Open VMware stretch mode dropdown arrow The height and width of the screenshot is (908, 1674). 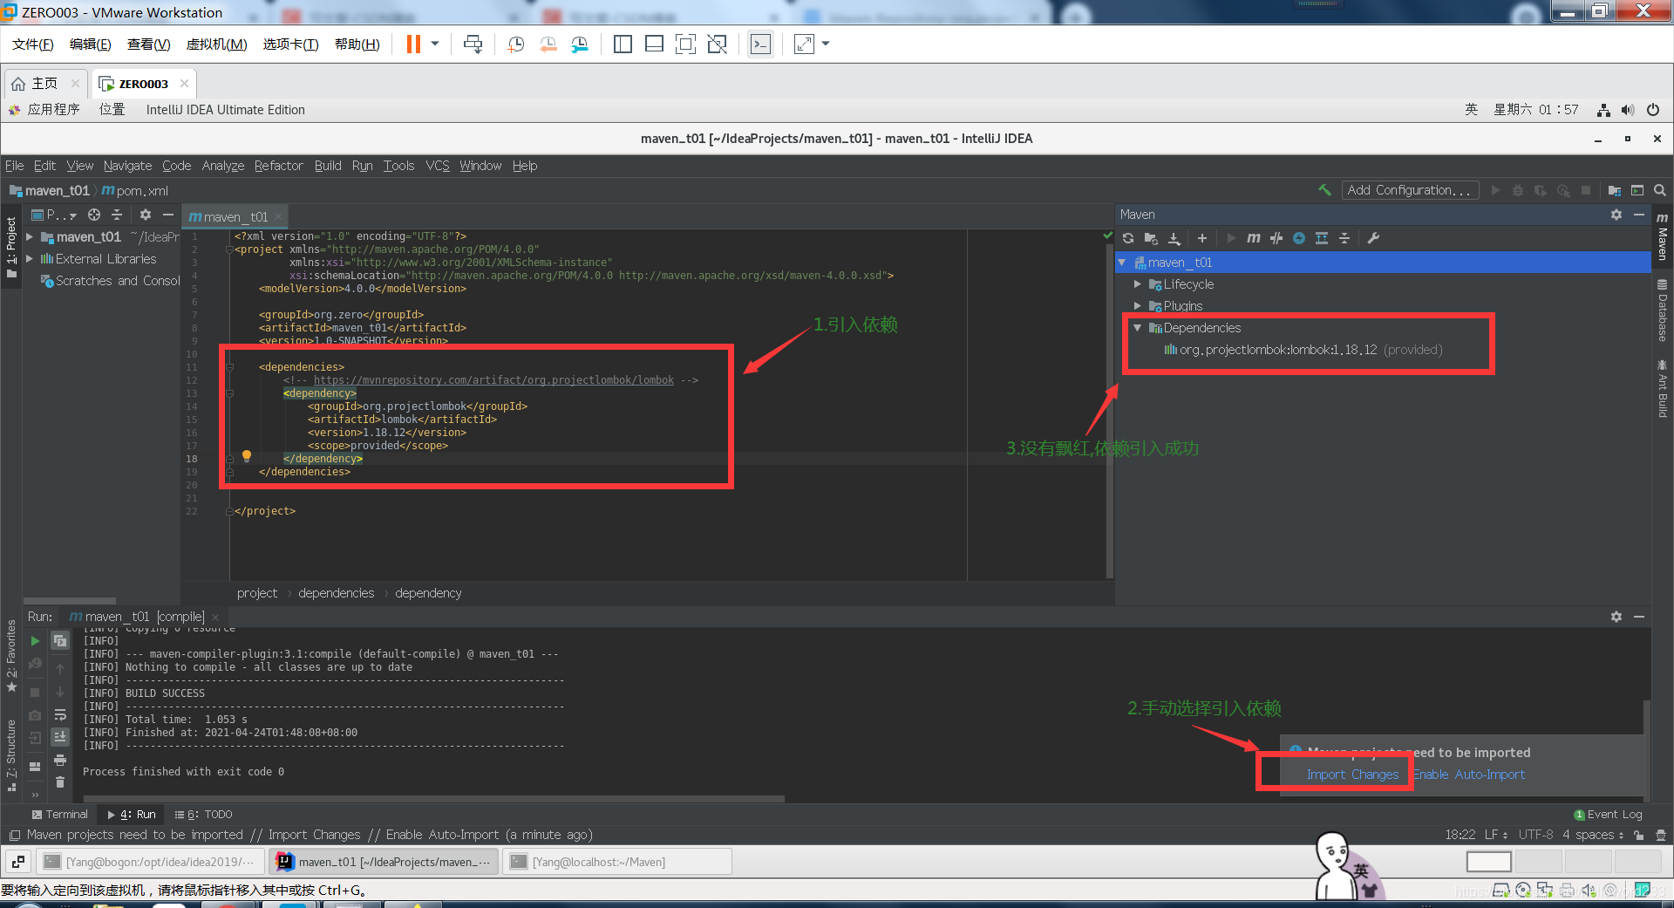826,44
